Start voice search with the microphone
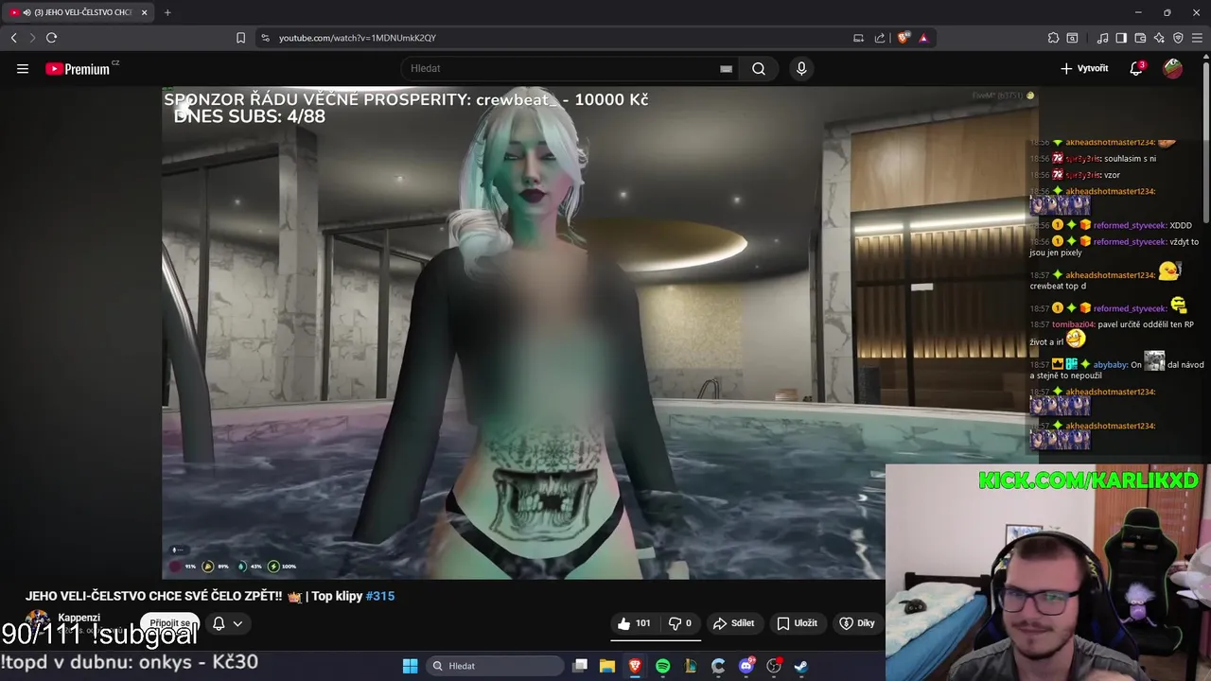1211x681 pixels. pyautogui.click(x=801, y=68)
